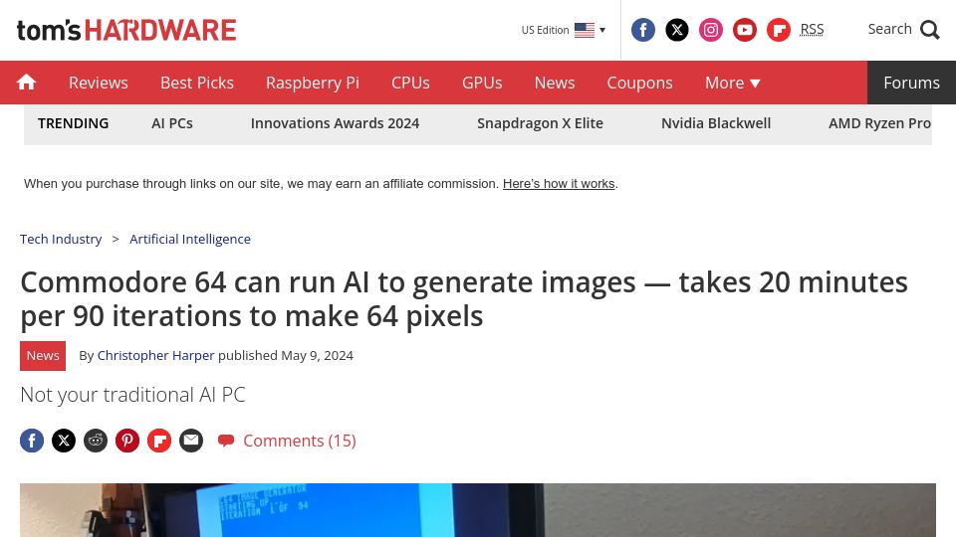Share article on Reddit
The image size is (956, 537).
pyautogui.click(x=96, y=441)
